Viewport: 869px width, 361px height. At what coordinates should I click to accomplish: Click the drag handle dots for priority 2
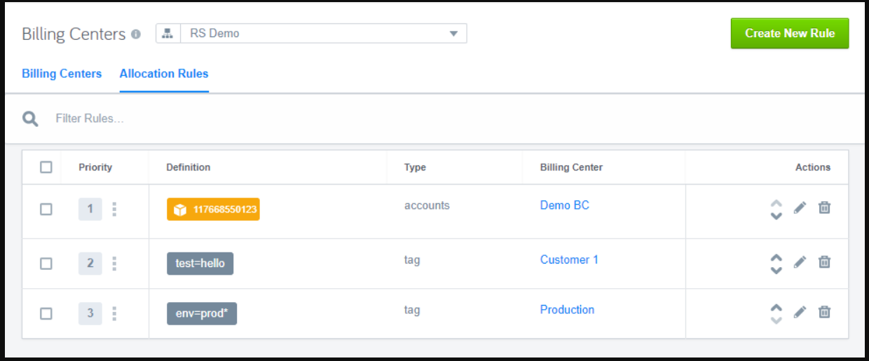(x=114, y=264)
